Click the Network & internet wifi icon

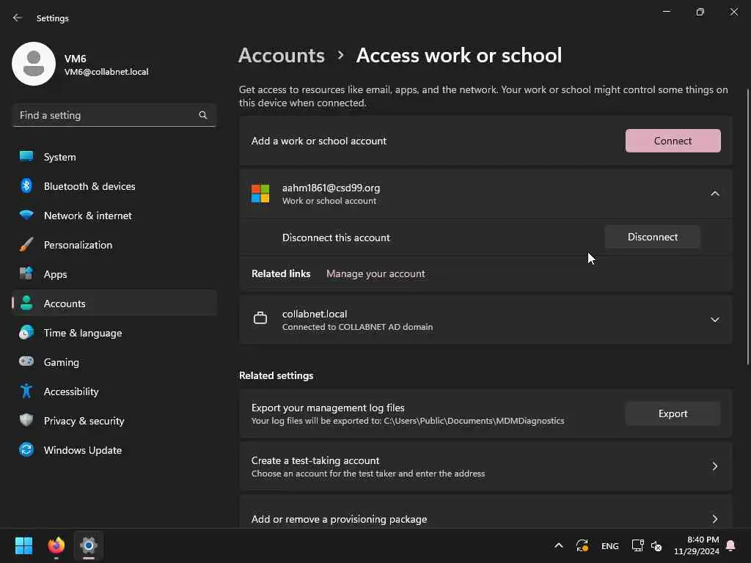pyautogui.click(x=26, y=216)
